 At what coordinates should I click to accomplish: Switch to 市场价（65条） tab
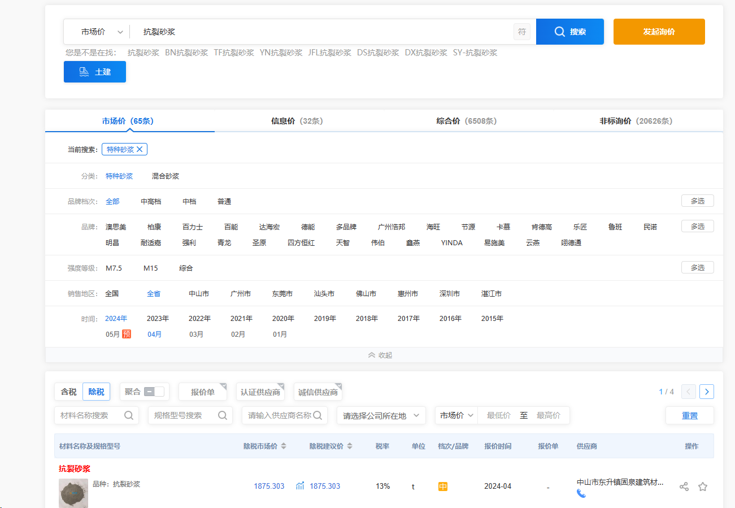coord(128,121)
